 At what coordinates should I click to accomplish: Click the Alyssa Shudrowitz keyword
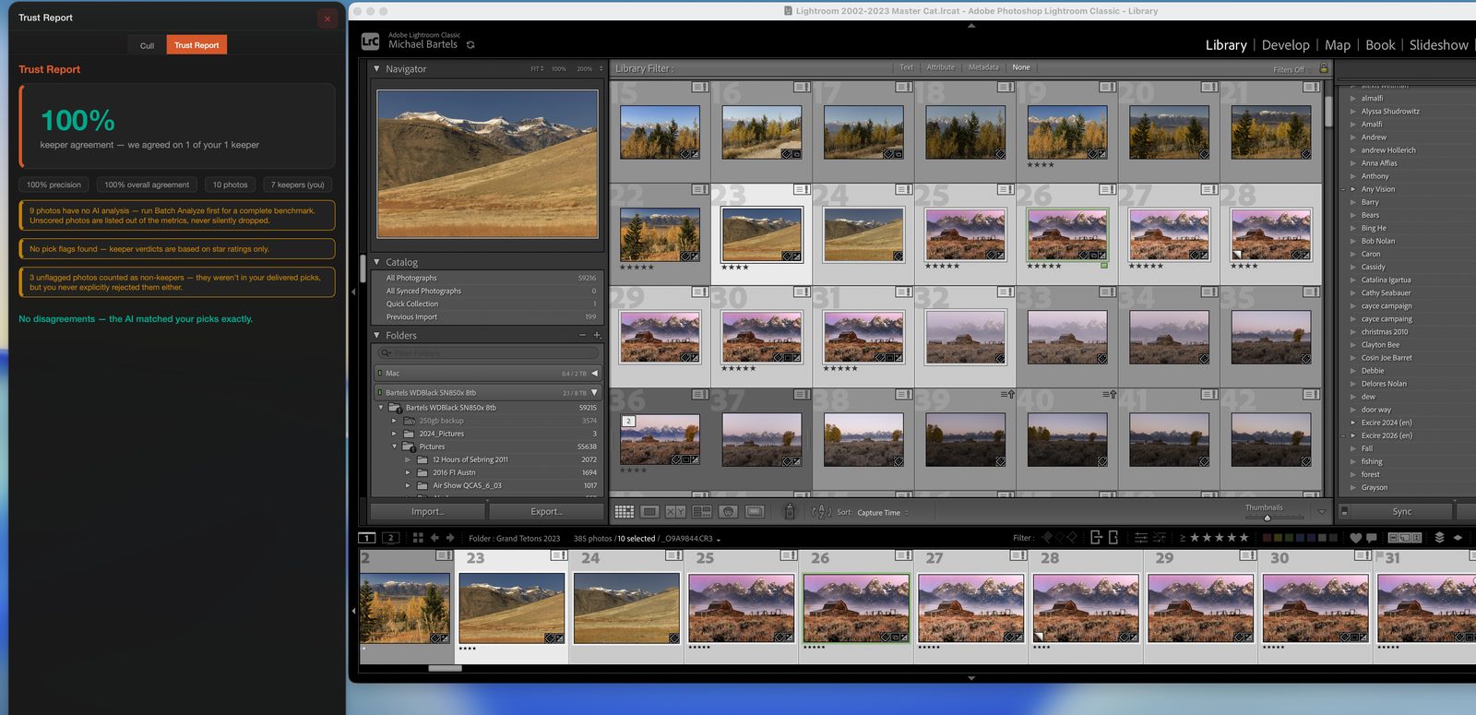(x=1390, y=111)
